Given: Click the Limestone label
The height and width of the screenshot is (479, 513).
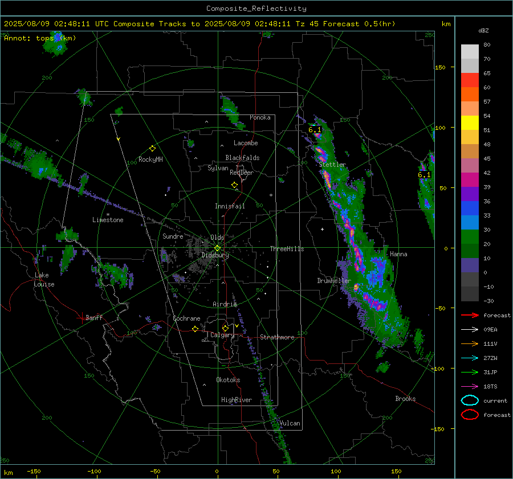Looking at the screenshot, I should tap(108, 220).
